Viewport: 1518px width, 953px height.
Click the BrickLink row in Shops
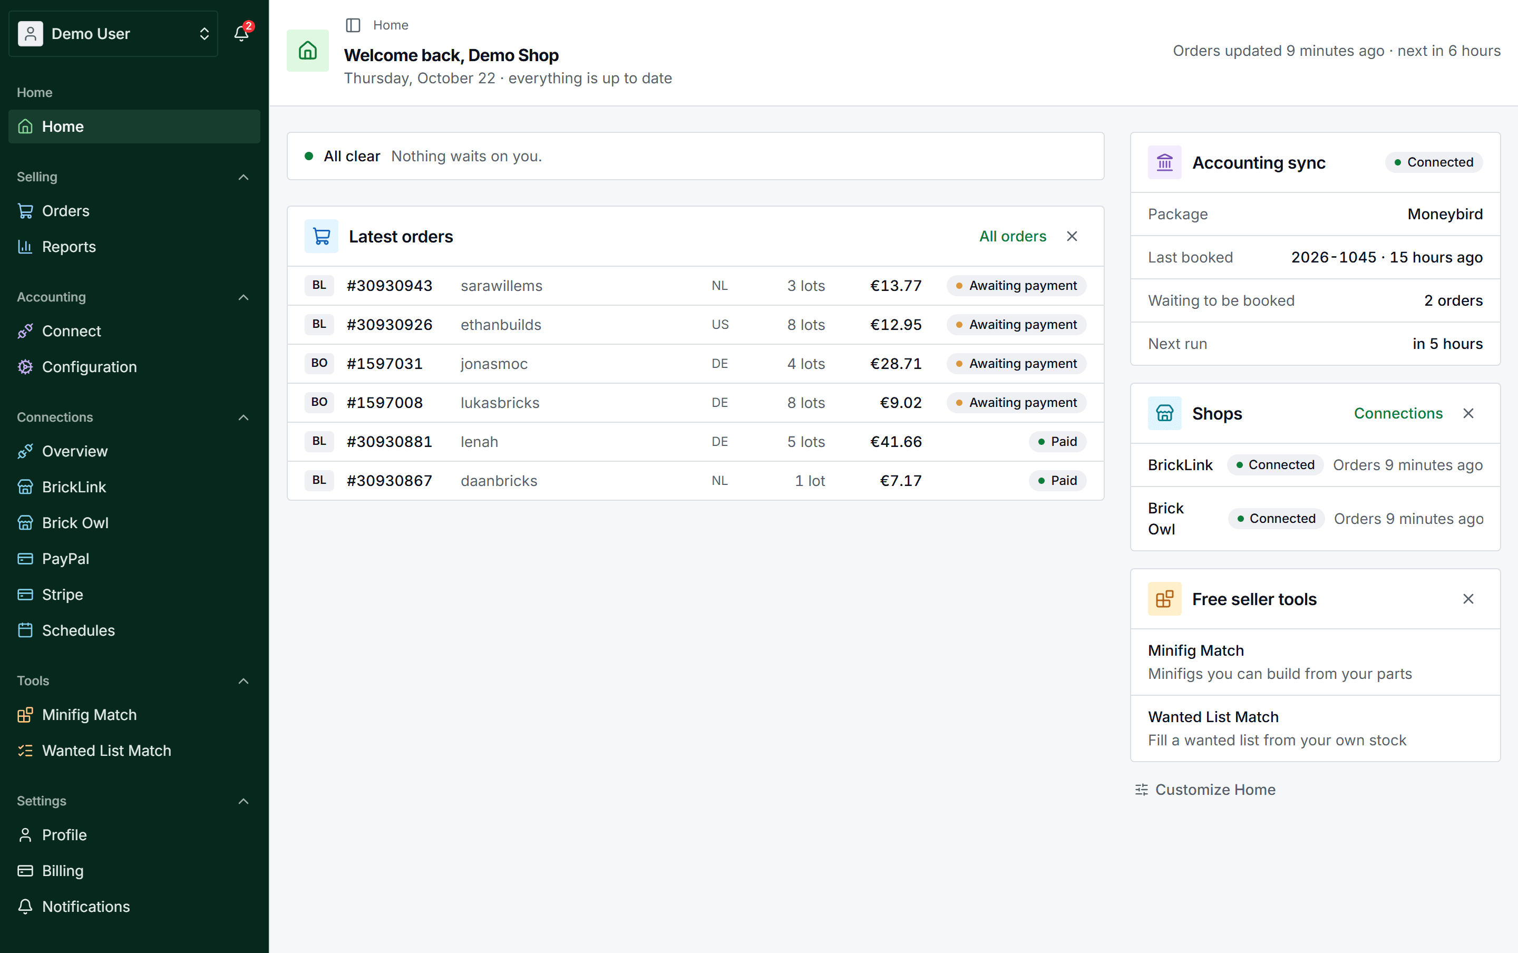tap(1315, 465)
